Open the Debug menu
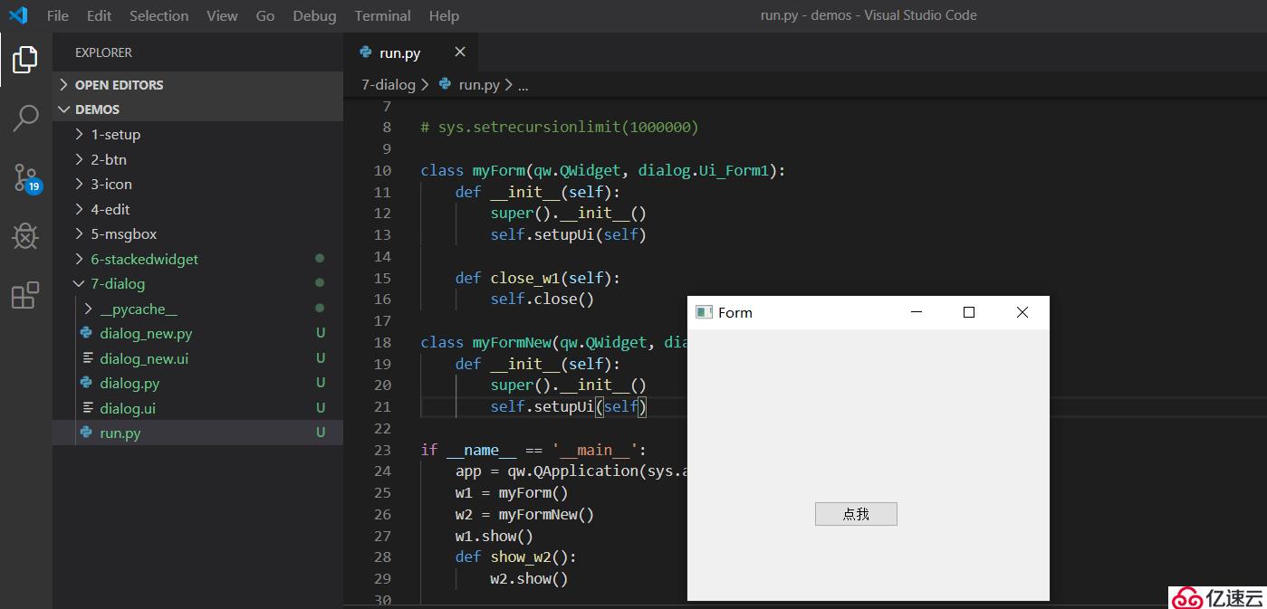1267x609 pixels. coord(314,15)
